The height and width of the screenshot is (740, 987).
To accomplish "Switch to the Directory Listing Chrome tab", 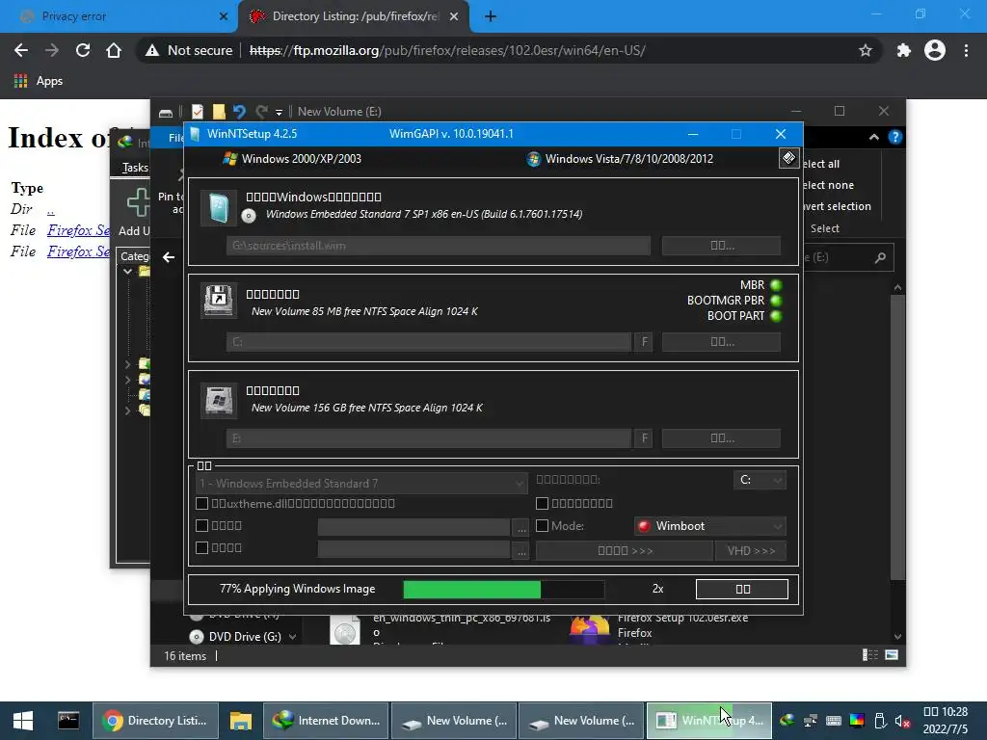I will (354, 16).
